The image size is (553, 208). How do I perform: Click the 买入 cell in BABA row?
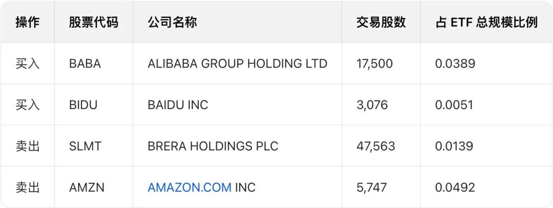tap(28, 64)
